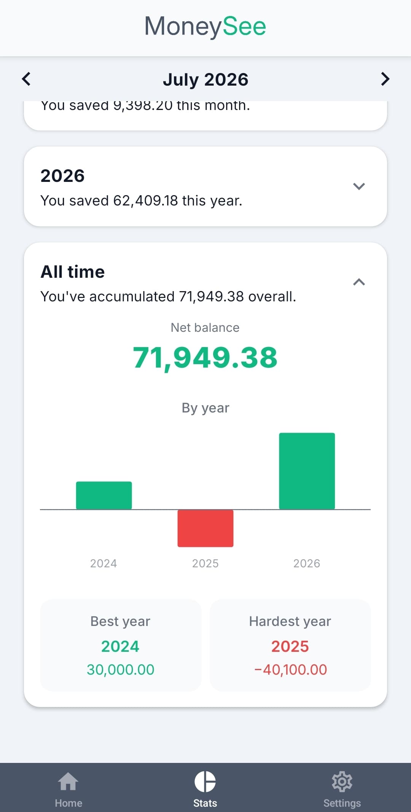Screen dimensions: 411x812
Task: Click the MoneySee app logo
Action: pos(205,27)
